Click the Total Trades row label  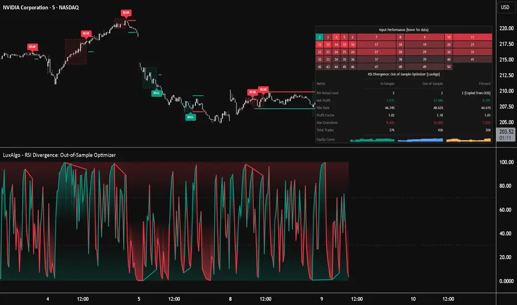[x=325, y=130]
